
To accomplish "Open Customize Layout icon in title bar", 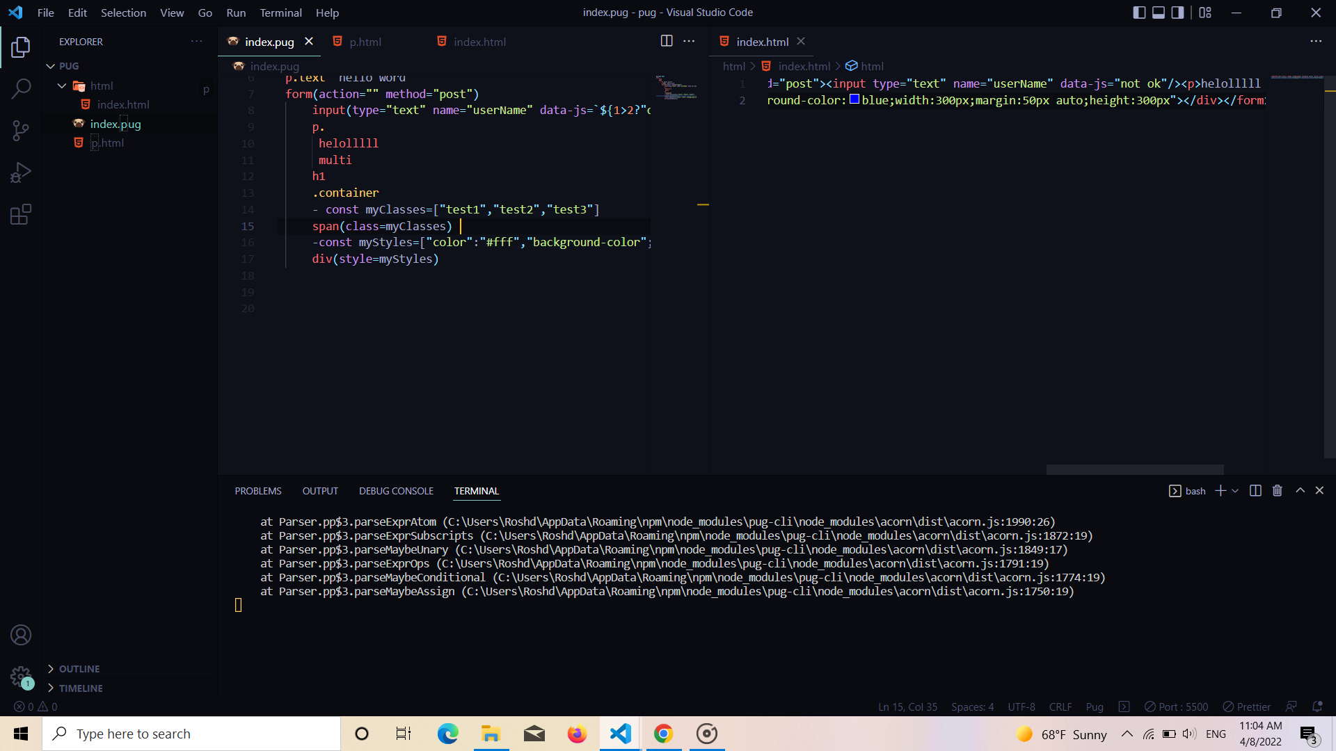I will tap(1205, 13).
